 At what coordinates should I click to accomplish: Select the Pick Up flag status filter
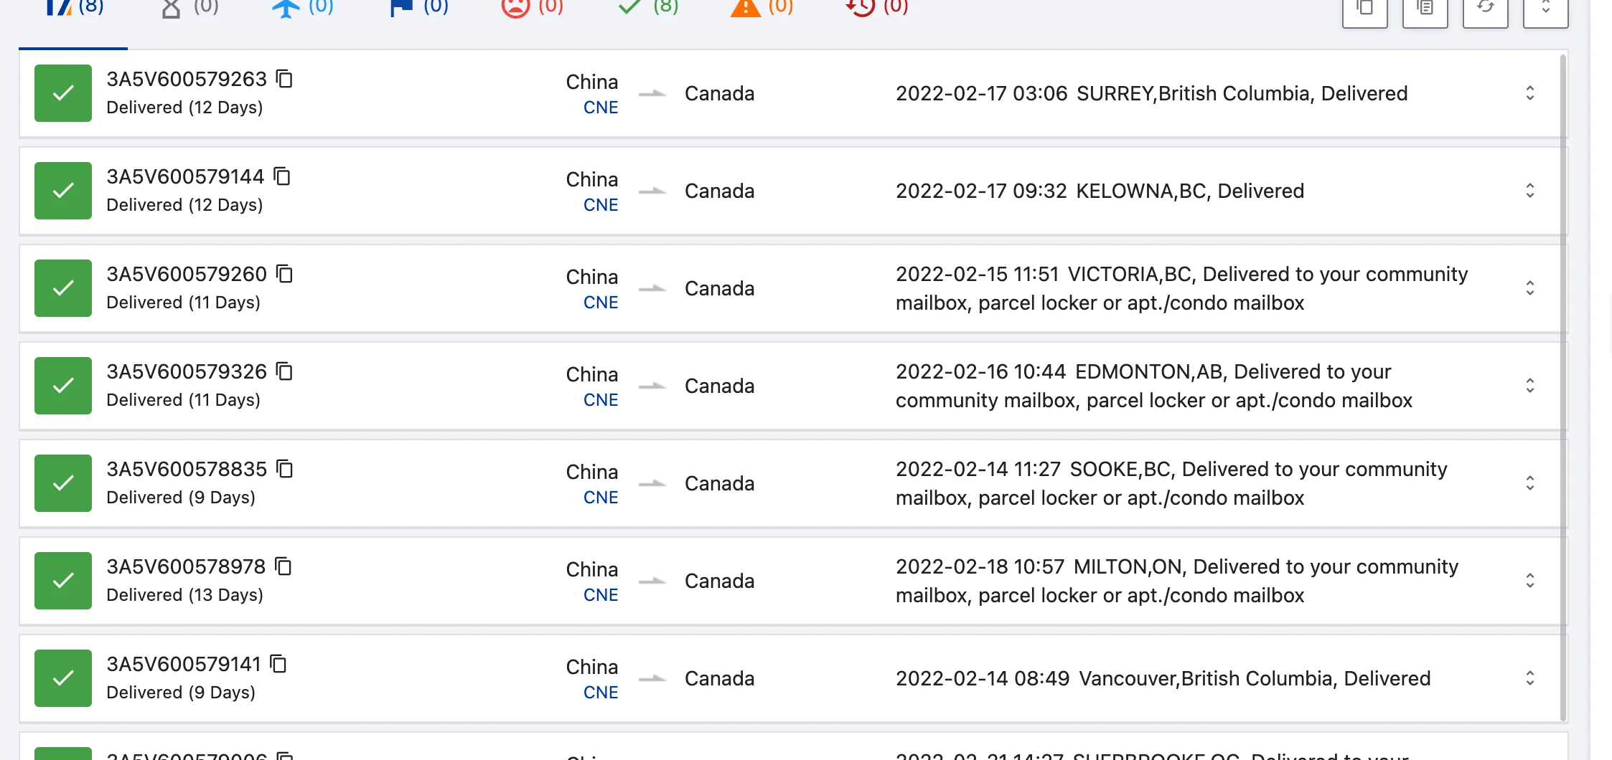click(401, 7)
